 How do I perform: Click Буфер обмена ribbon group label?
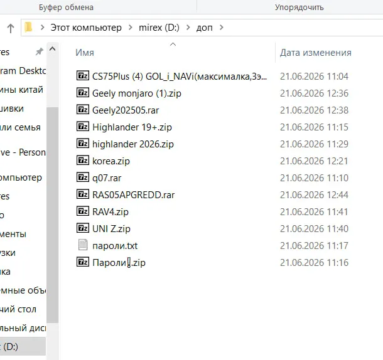66,8
